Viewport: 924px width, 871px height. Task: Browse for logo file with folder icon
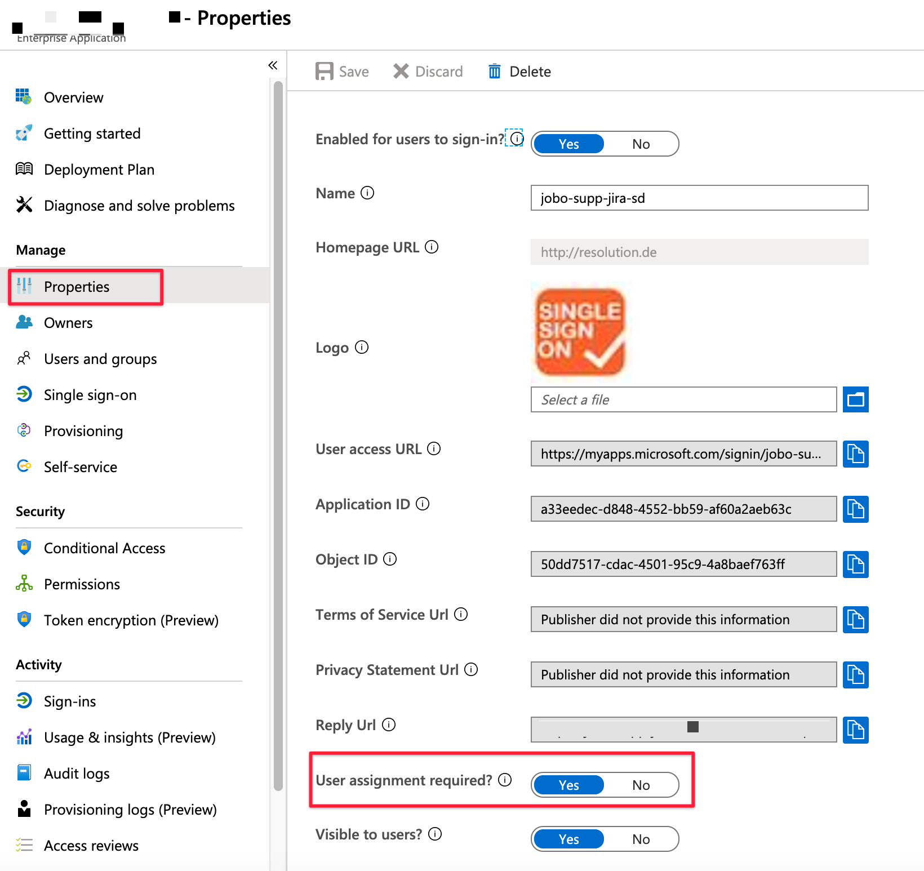855,399
